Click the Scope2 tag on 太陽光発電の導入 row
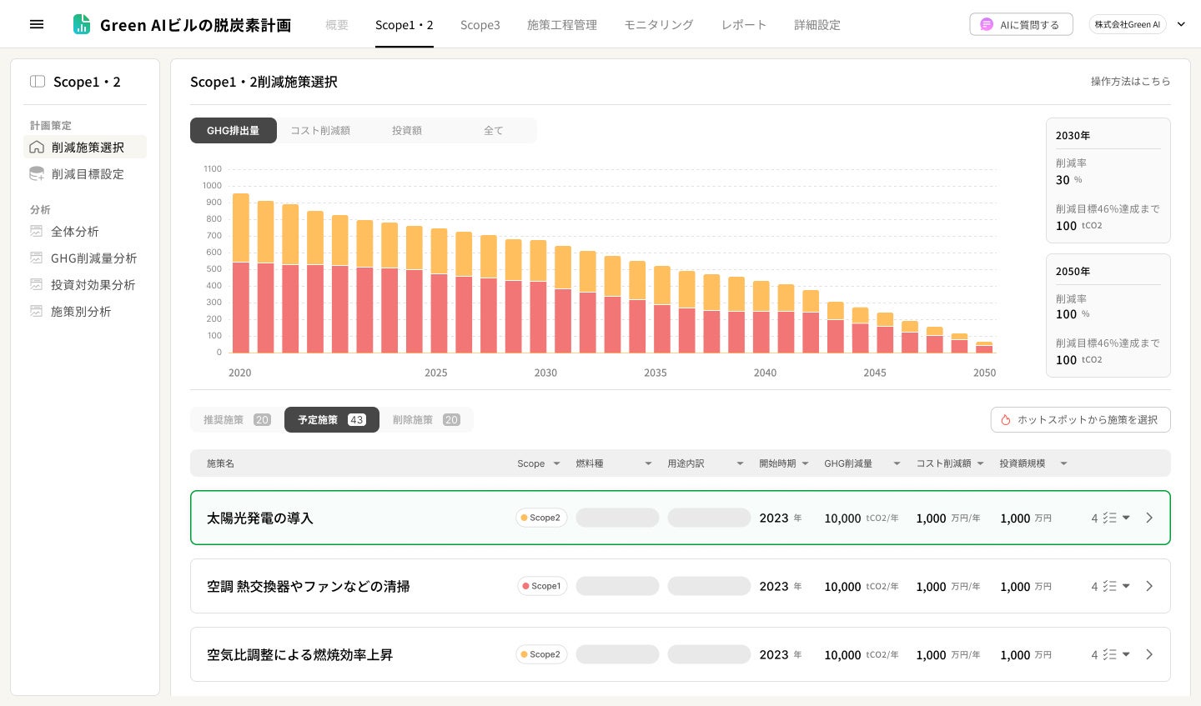The height and width of the screenshot is (706, 1201). (541, 518)
